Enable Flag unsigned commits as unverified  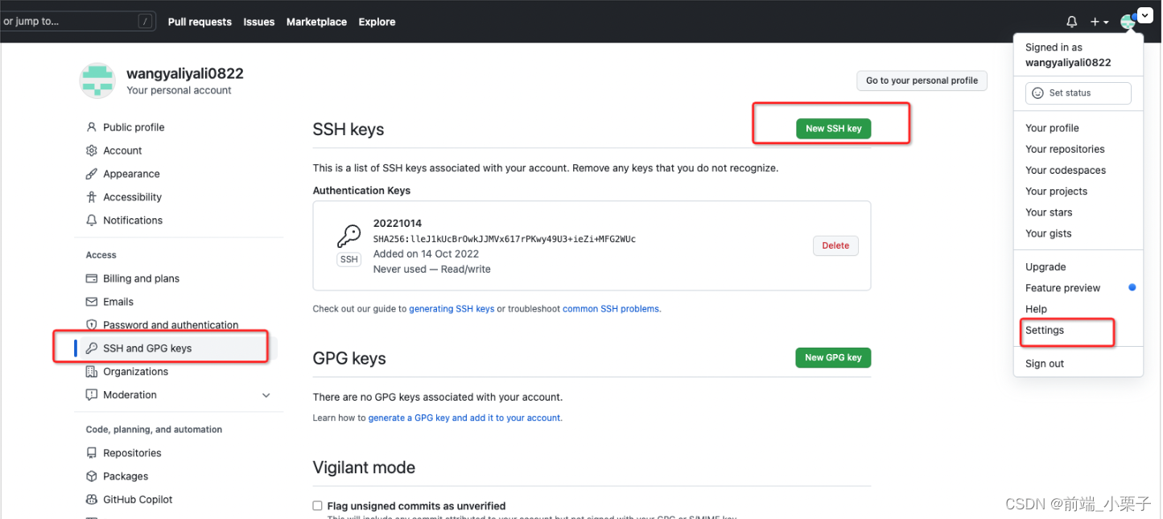coord(317,506)
